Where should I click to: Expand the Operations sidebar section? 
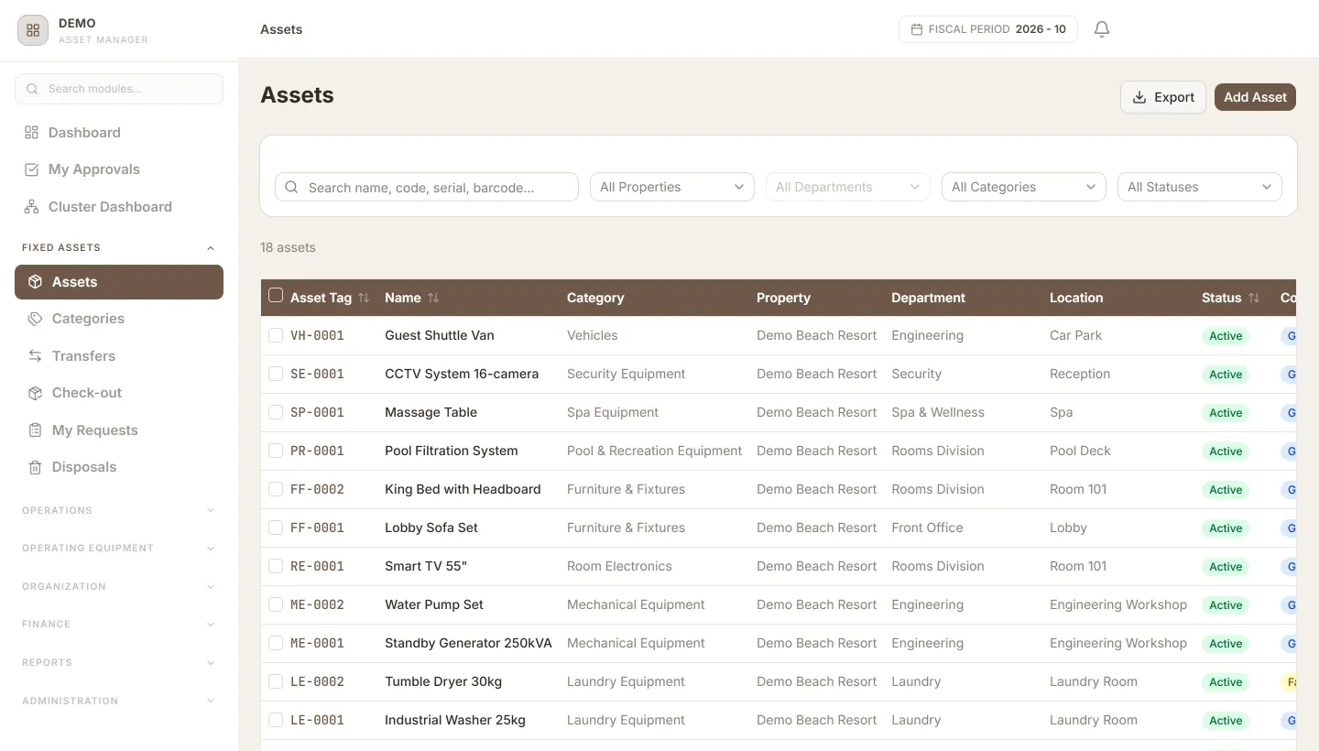tap(119, 510)
